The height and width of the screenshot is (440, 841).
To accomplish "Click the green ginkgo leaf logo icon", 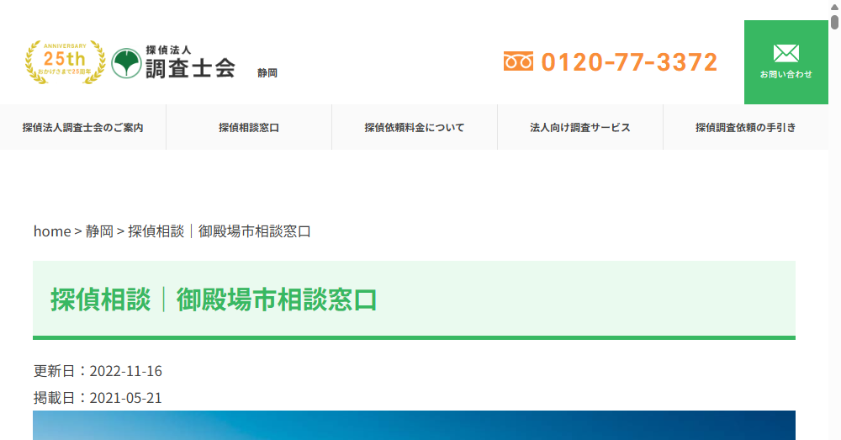I will 125,62.
